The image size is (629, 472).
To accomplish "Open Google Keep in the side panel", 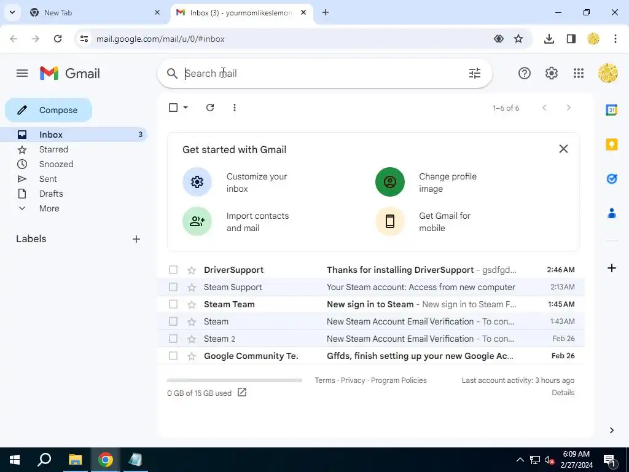I will [611, 144].
